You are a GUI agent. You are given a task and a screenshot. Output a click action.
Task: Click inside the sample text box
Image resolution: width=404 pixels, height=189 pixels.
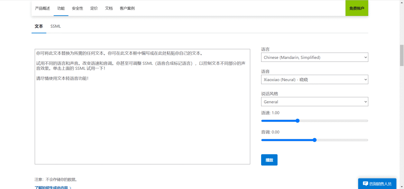143,107
